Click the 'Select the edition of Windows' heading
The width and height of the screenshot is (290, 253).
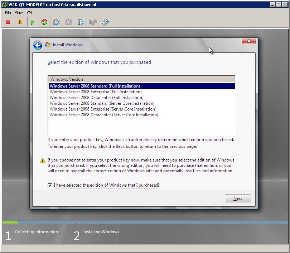click(99, 62)
